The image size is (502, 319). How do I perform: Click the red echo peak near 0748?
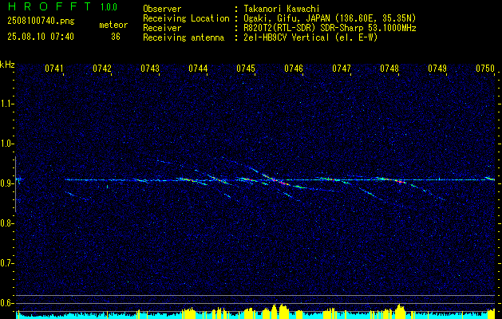point(400,181)
